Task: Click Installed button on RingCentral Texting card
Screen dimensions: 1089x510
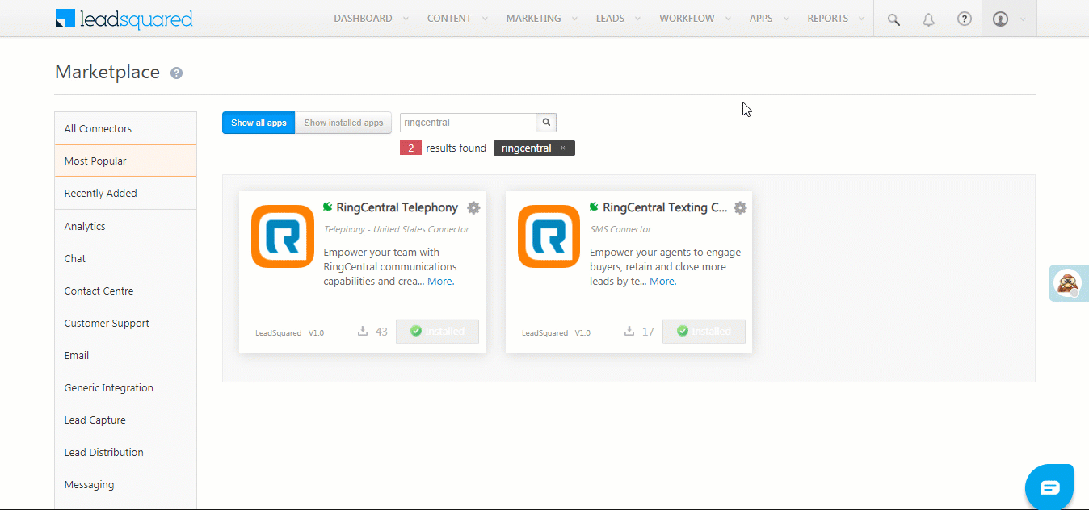Action: click(704, 331)
